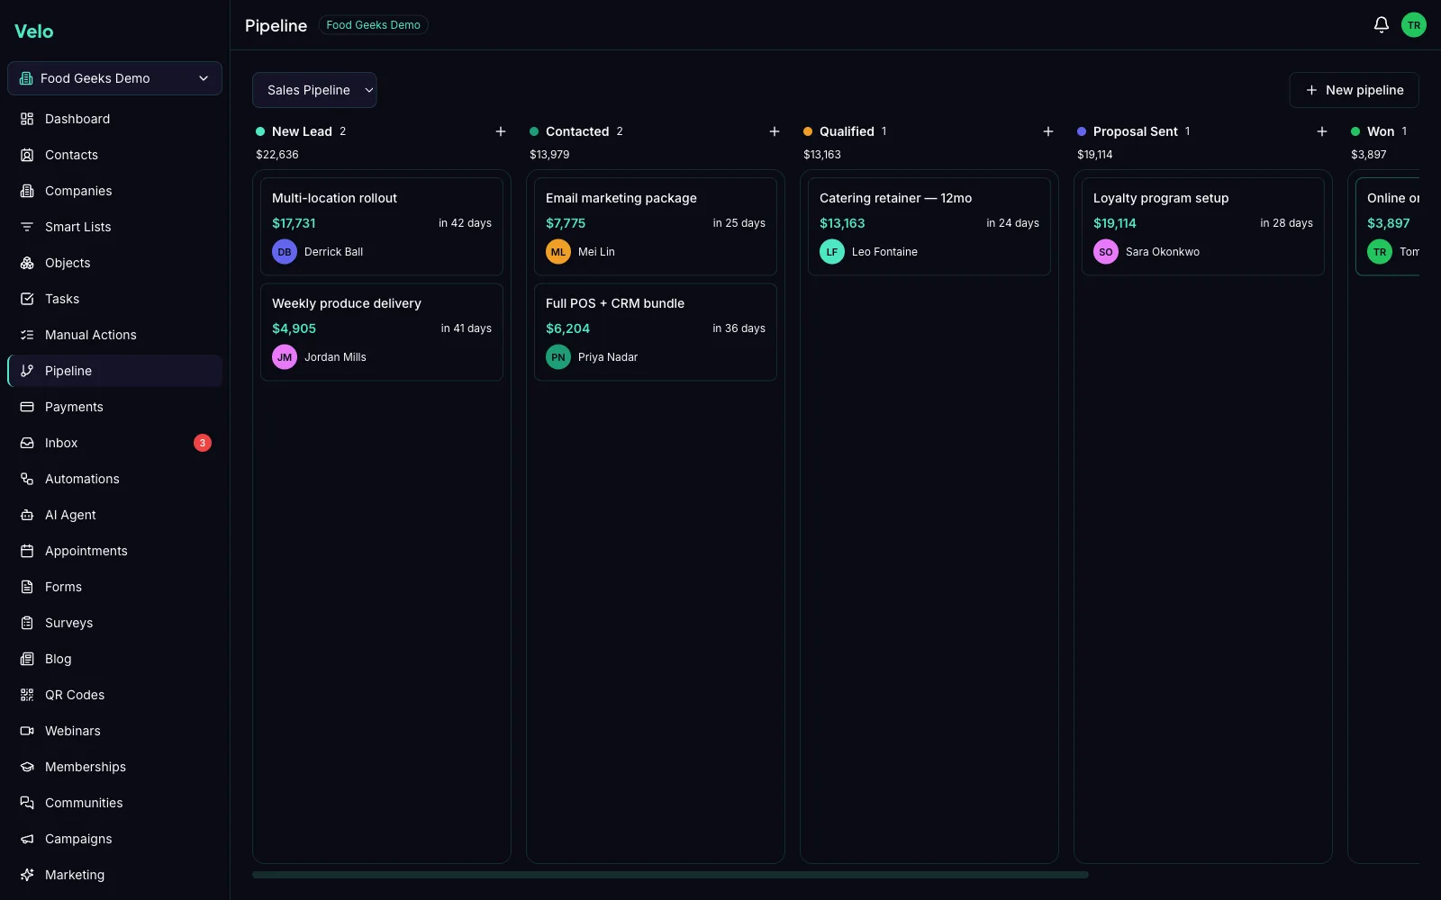Go to Inbox with 3 unread
The width and height of the screenshot is (1441, 900).
click(x=114, y=443)
